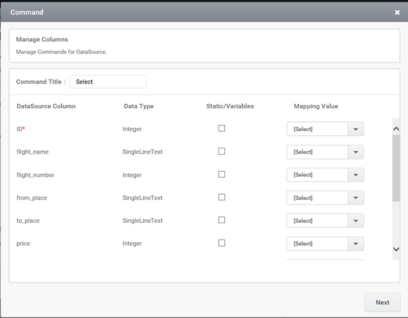Click the Next button
This screenshot has width=408, height=318.
pos(382,302)
